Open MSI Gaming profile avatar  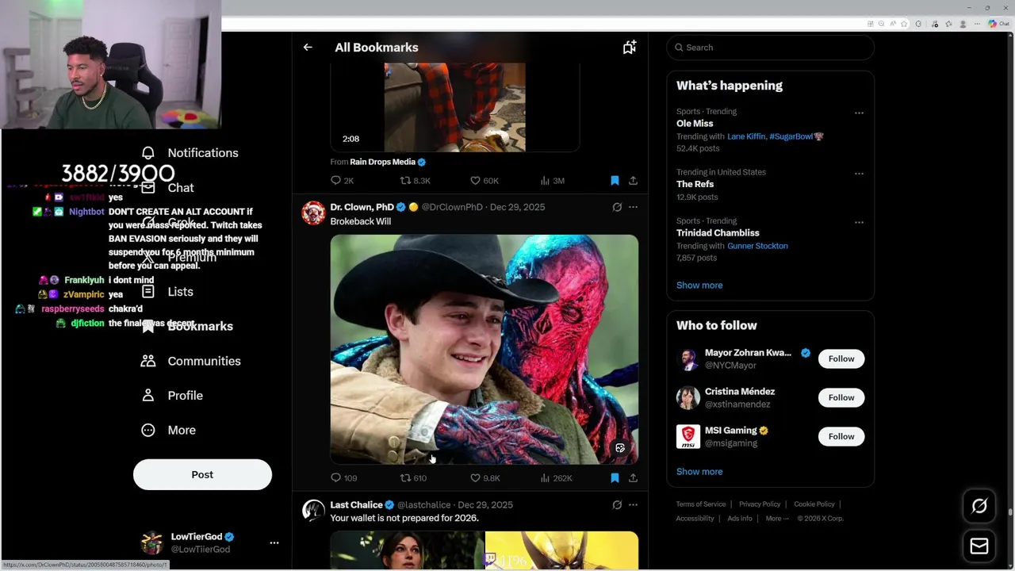coord(688,437)
